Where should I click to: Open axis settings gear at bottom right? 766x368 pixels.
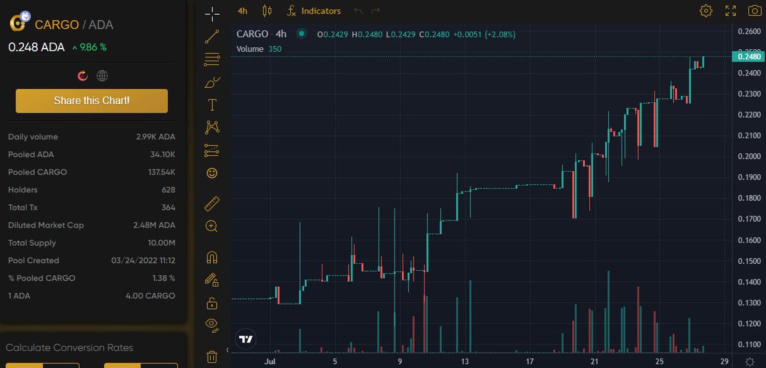[x=749, y=362]
